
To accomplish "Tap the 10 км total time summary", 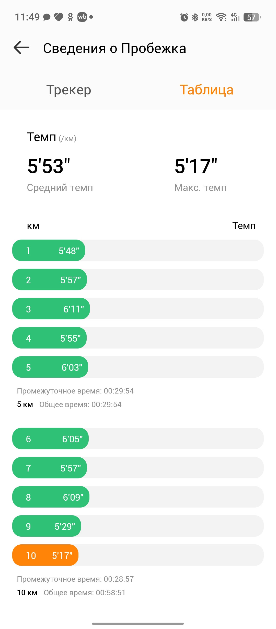I will [x=71, y=592].
